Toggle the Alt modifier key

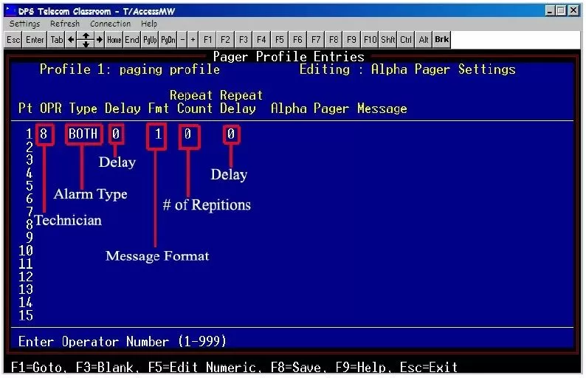pyautogui.click(x=424, y=39)
